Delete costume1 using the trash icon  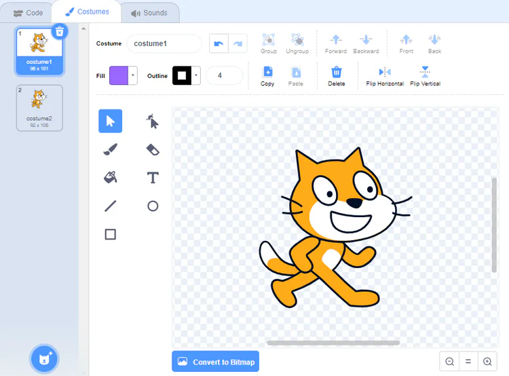(60, 31)
